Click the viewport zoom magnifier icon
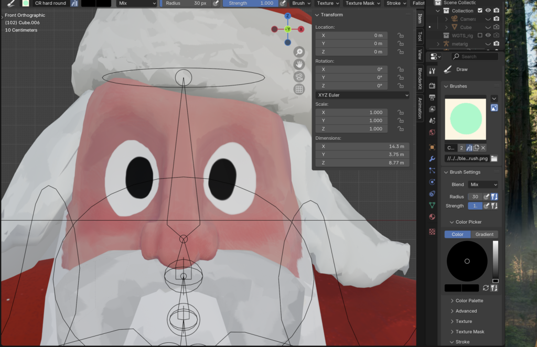 click(299, 52)
